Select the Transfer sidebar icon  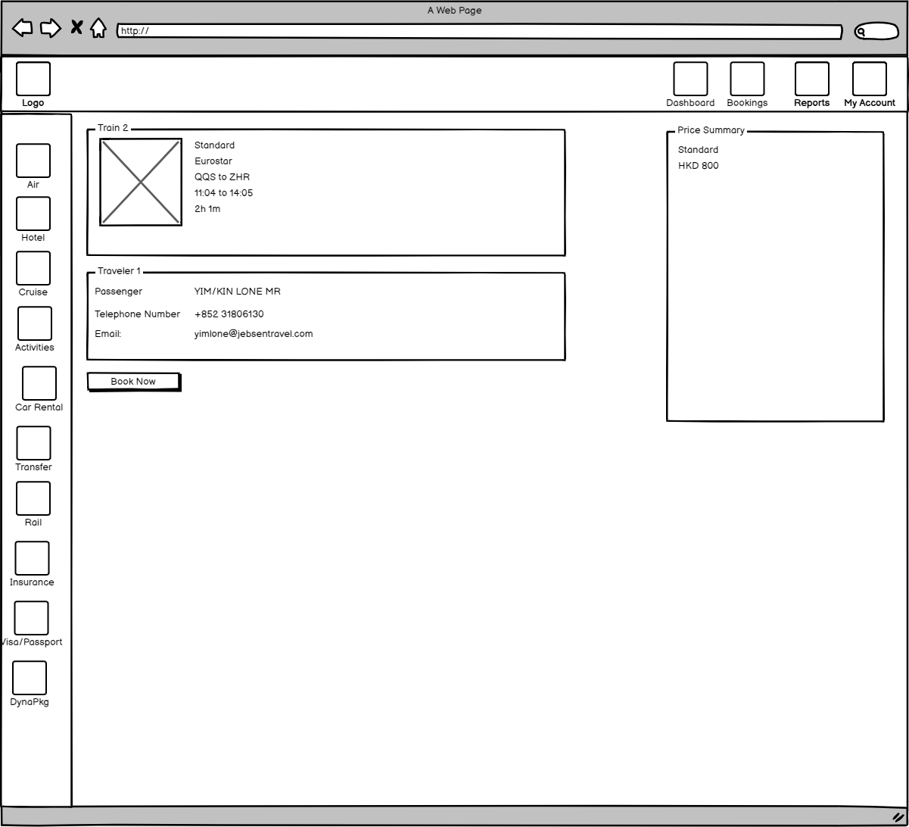point(34,443)
